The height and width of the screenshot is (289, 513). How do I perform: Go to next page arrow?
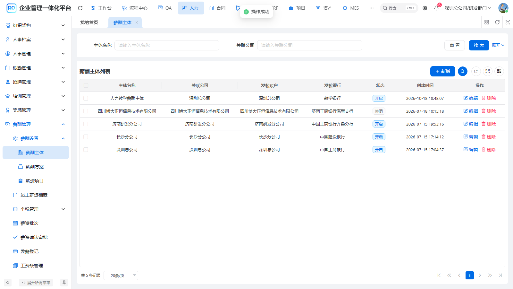[480, 275]
